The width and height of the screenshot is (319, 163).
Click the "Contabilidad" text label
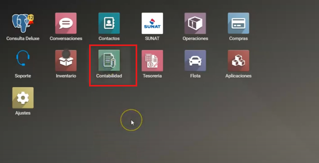point(109,76)
